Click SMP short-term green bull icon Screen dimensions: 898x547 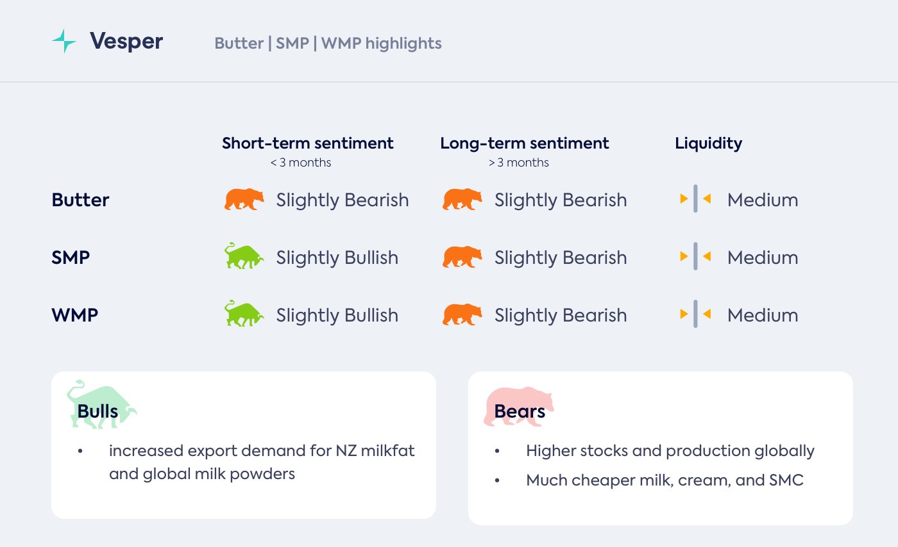pyautogui.click(x=244, y=256)
